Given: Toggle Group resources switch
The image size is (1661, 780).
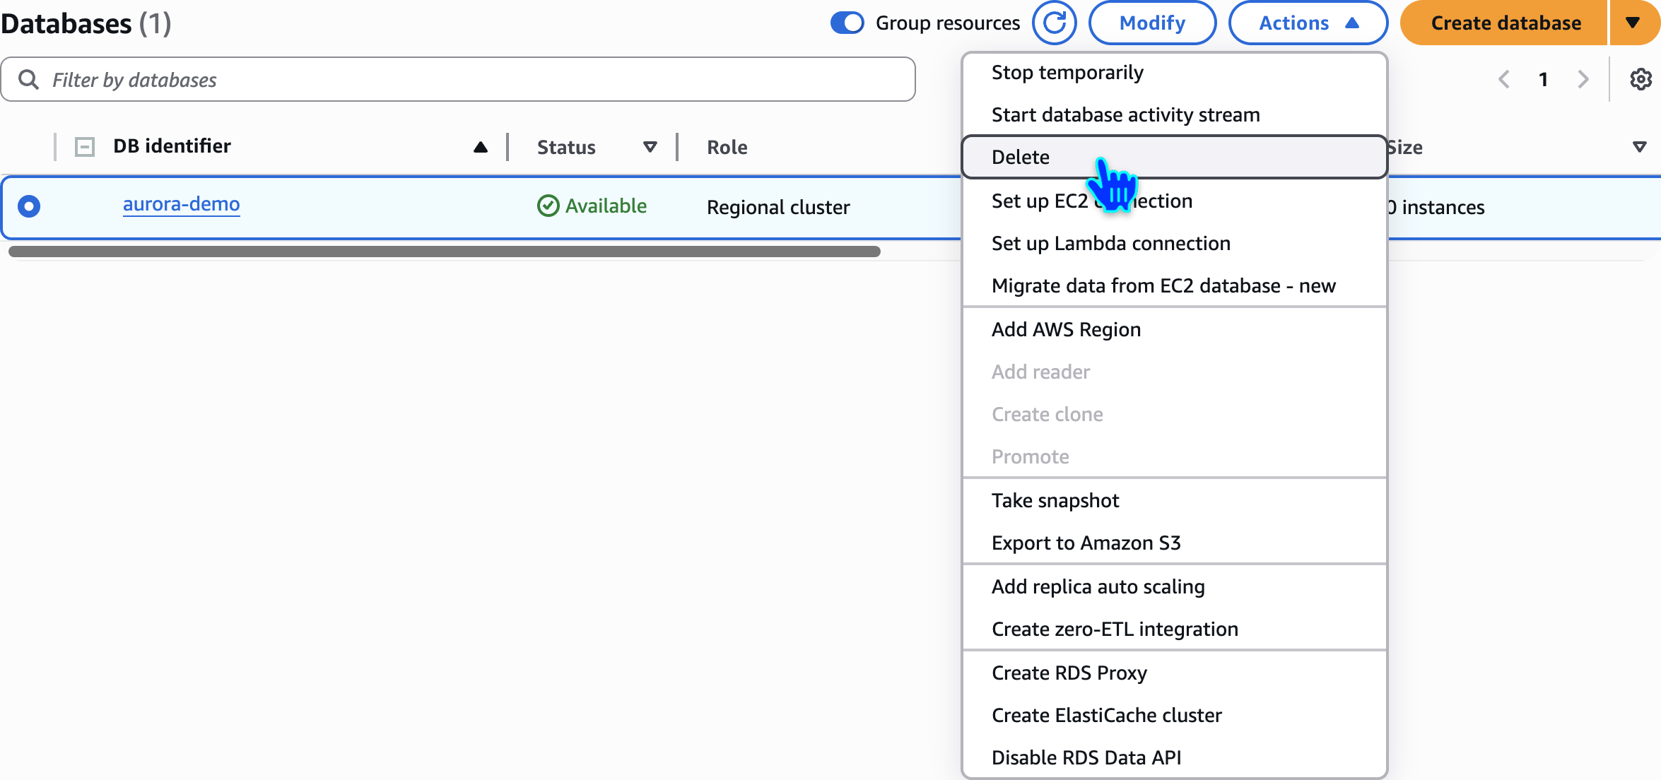Looking at the screenshot, I should pos(847,23).
